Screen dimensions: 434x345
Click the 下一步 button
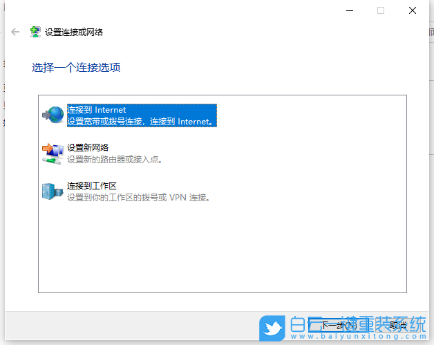point(339,326)
